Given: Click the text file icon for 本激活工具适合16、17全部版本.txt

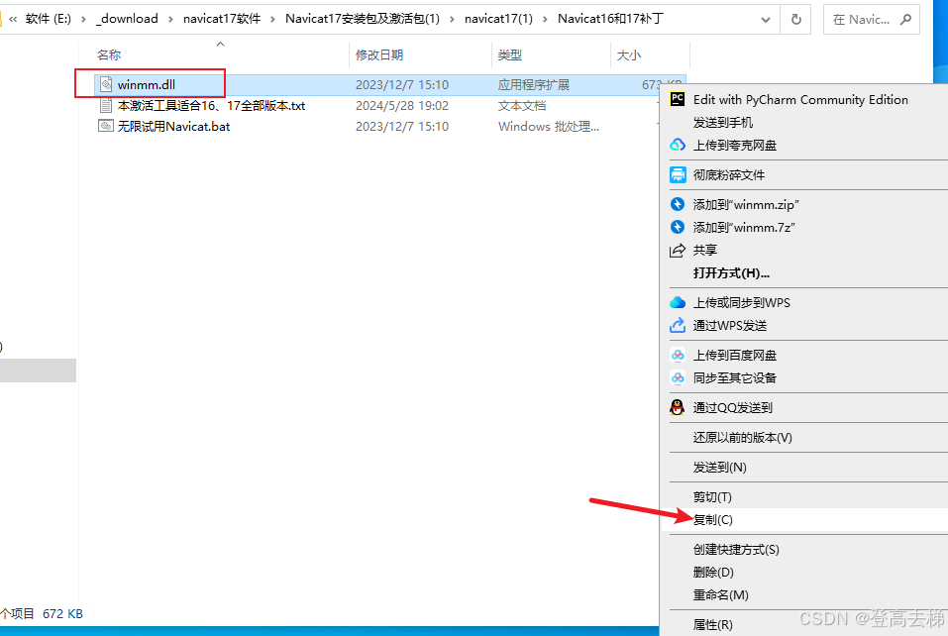Looking at the screenshot, I should pyautogui.click(x=106, y=105).
